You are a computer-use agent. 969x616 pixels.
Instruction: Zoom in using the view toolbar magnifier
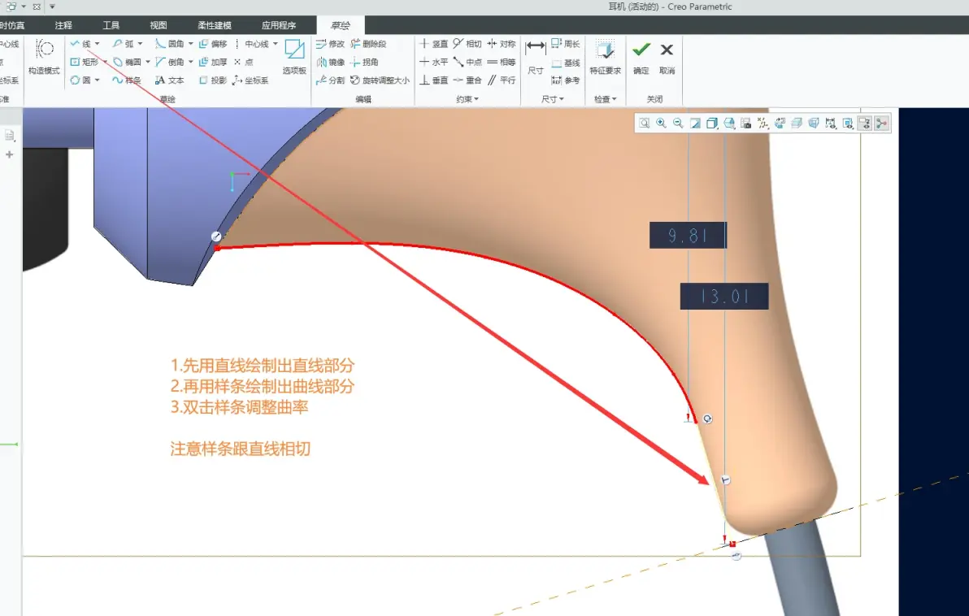point(661,123)
